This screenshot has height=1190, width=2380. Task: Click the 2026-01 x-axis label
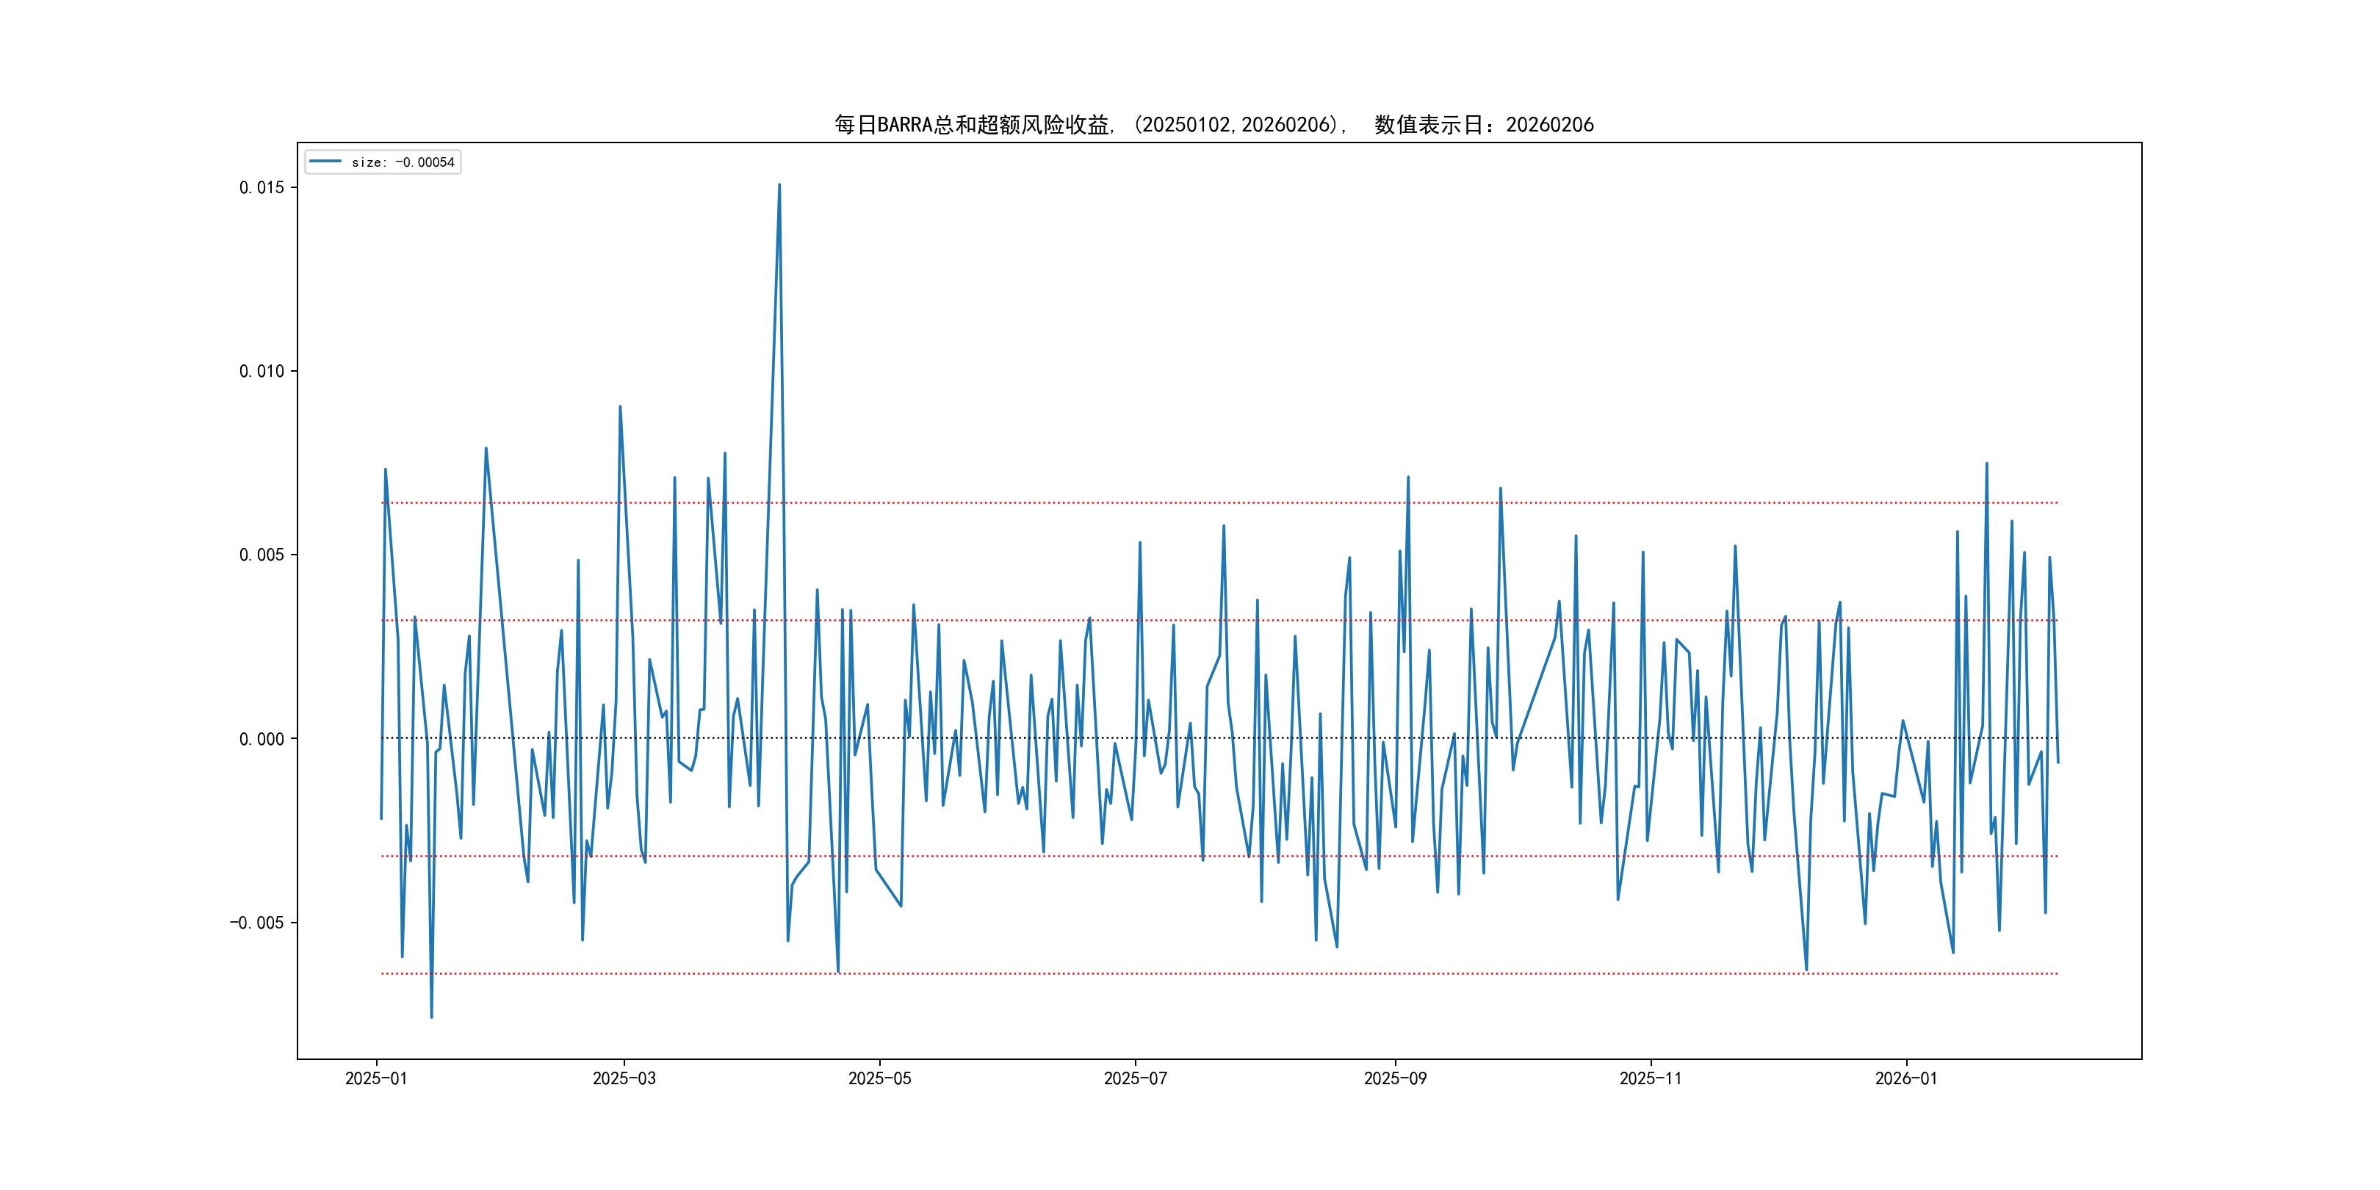1906,1079
